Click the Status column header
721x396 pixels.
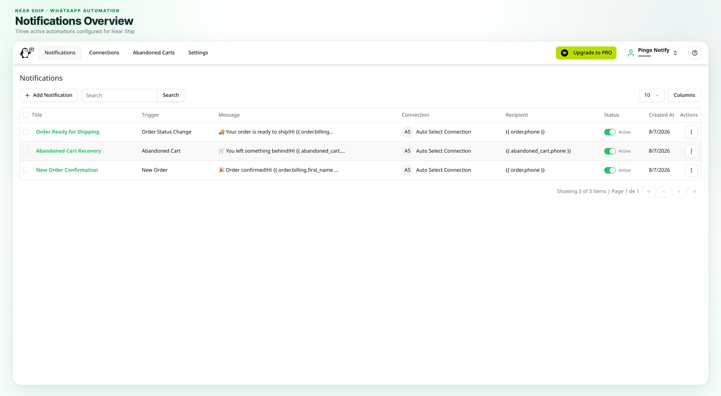611,115
